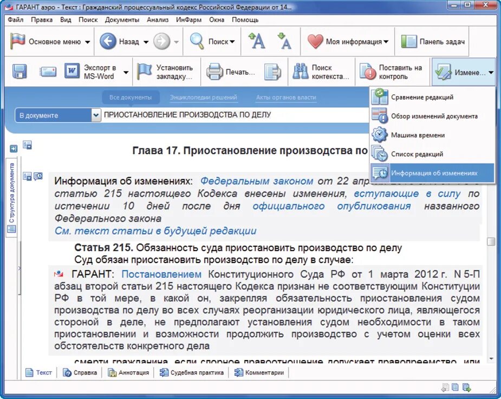The image size is (501, 399).
Task: Switch to Аннотация bottom tab
Action: coord(128,372)
